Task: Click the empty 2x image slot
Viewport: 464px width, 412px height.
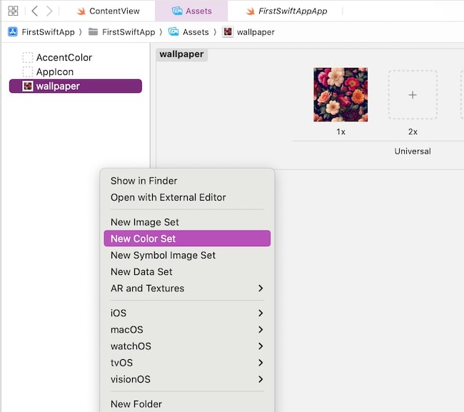Action: tap(413, 95)
